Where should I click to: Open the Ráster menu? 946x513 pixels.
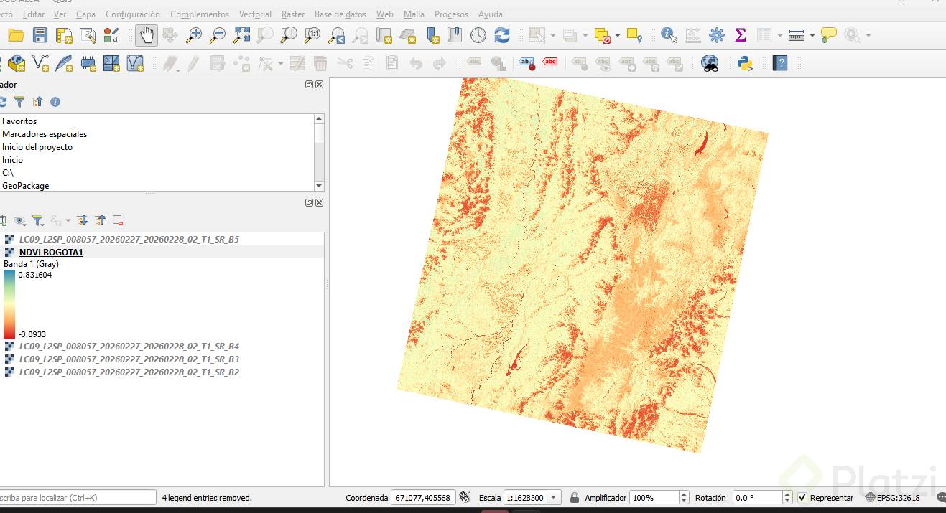(292, 14)
